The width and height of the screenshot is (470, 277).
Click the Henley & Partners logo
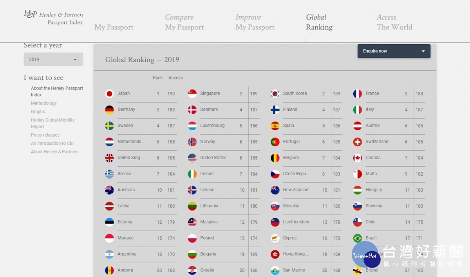(x=54, y=18)
